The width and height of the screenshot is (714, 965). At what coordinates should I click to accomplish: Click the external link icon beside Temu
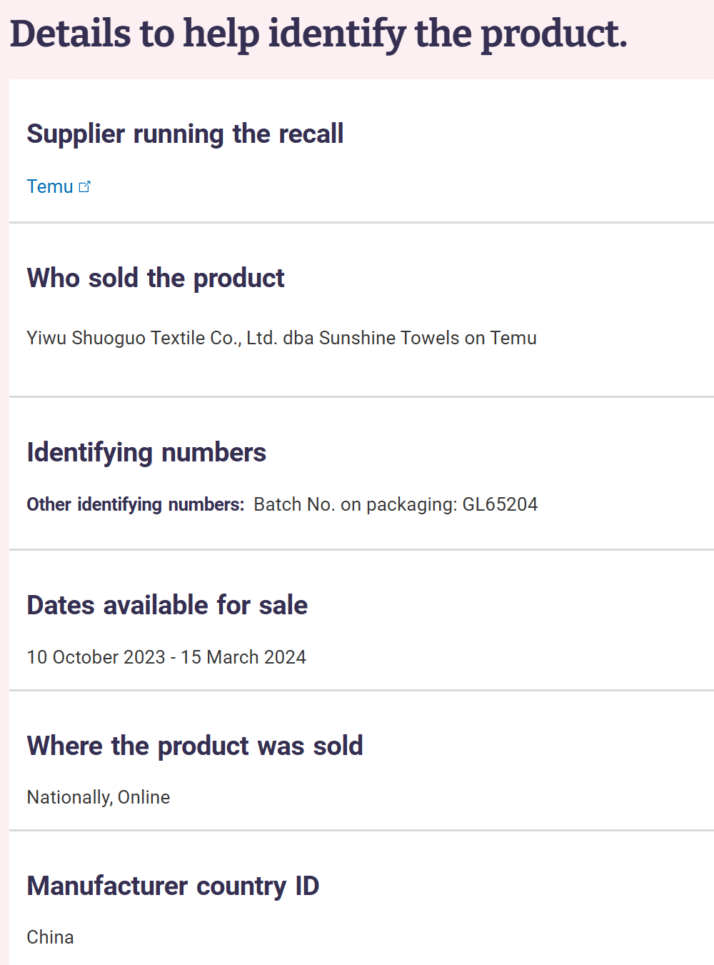85,186
